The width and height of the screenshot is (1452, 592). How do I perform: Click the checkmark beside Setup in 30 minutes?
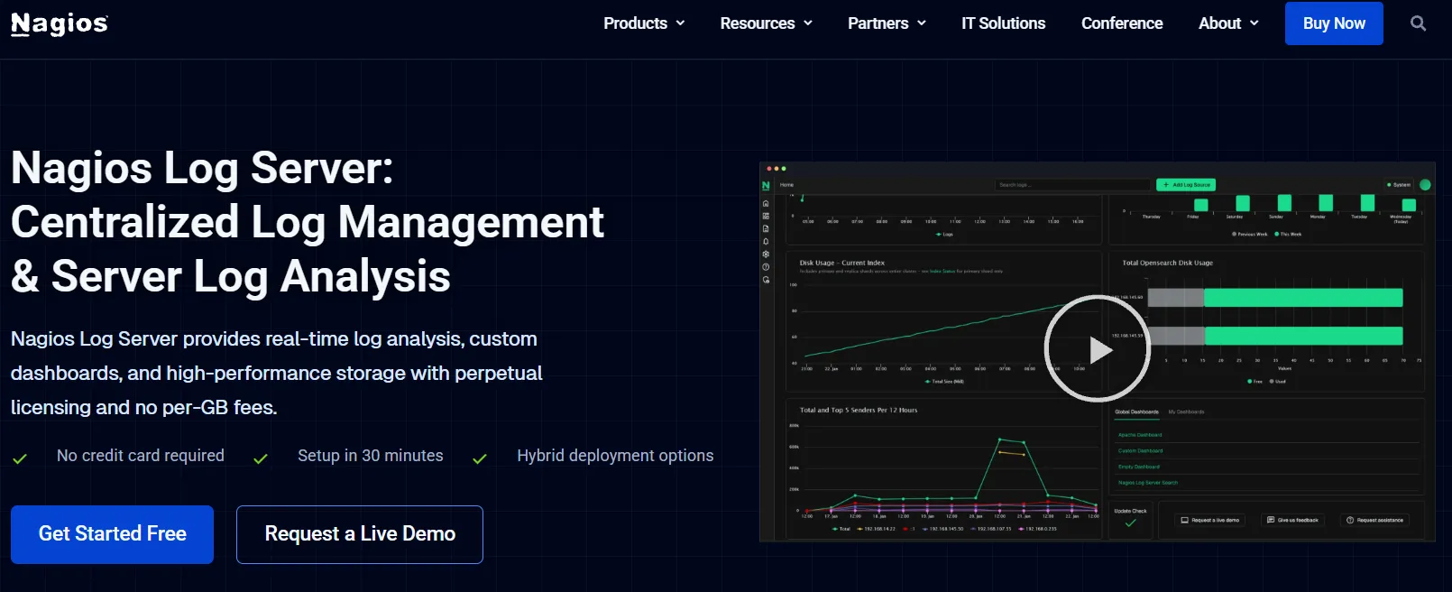click(261, 458)
